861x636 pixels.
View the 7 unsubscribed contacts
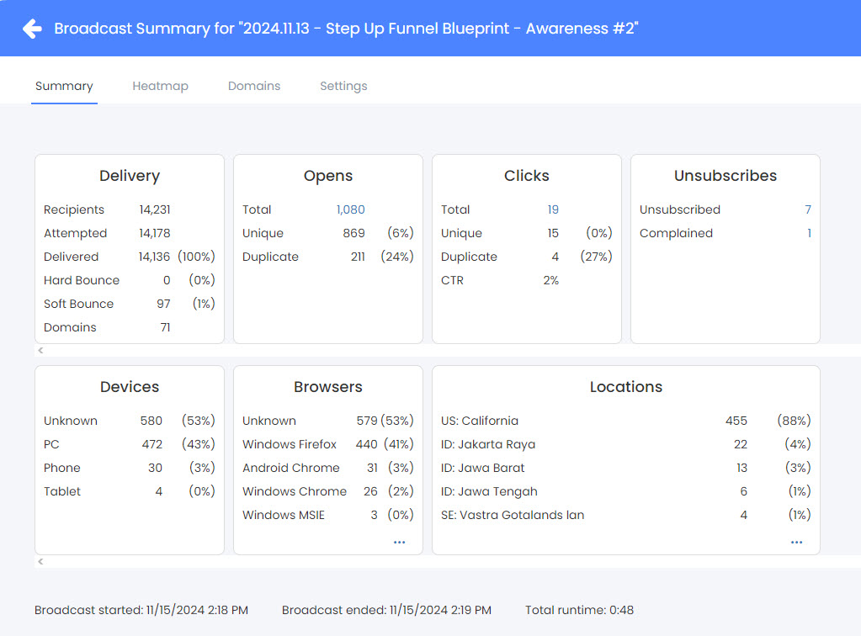click(x=808, y=209)
